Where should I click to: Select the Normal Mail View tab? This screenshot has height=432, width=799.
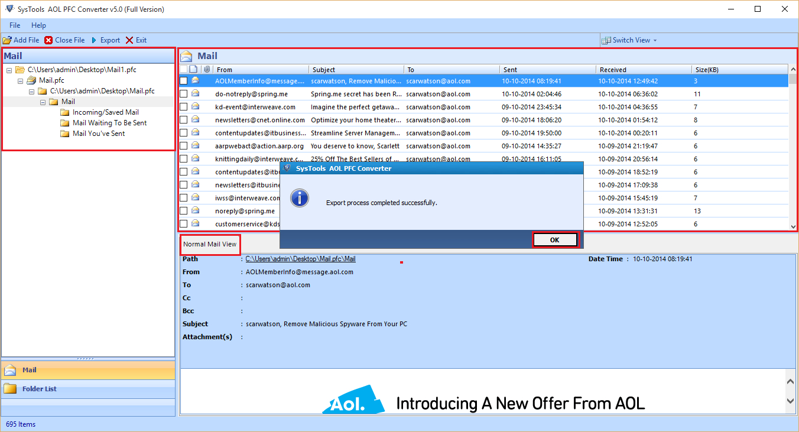point(210,244)
